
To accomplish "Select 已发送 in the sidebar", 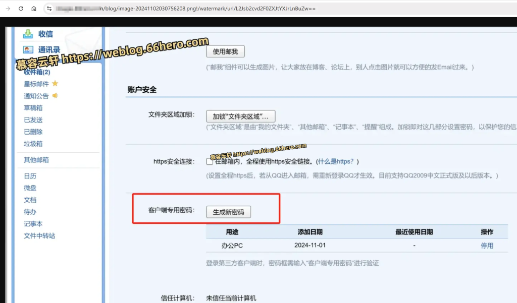I will pyautogui.click(x=33, y=120).
